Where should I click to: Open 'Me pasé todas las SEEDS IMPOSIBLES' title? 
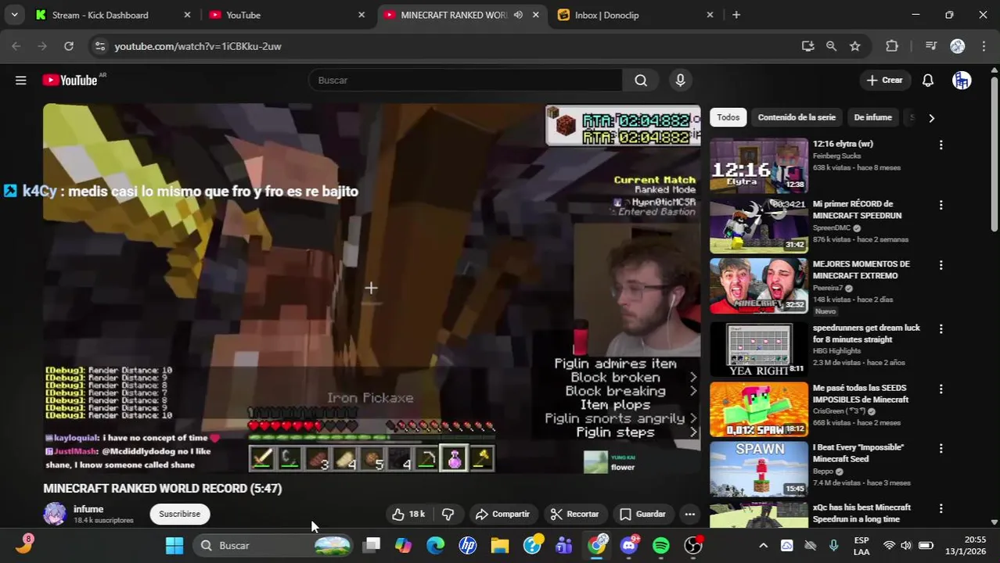(x=861, y=393)
